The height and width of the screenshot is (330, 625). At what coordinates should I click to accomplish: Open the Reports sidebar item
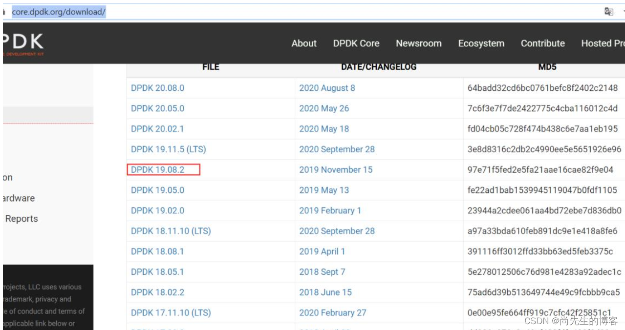pyautogui.click(x=21, y=219)
